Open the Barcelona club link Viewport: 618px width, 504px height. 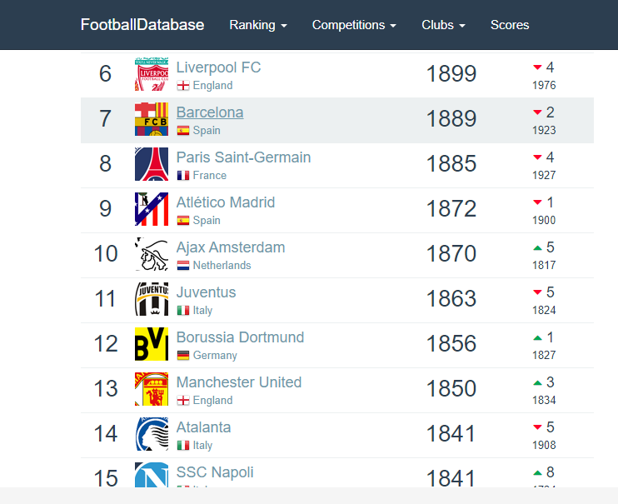pyautogui.click(x=210, y=112)
